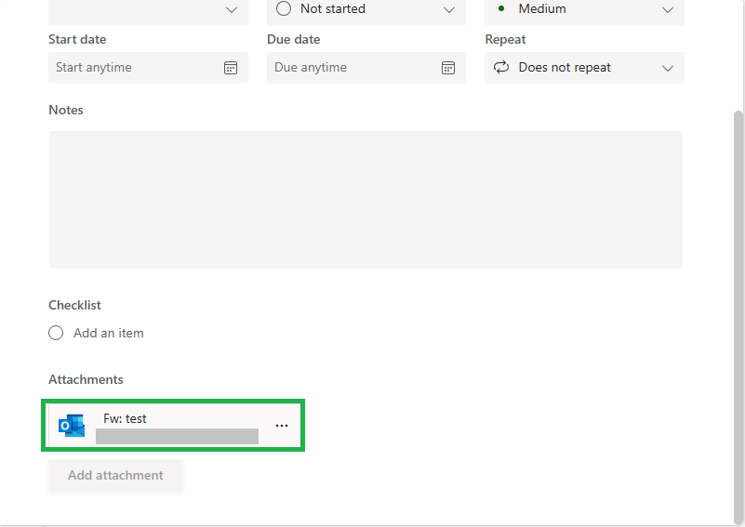745x527 pixels.
Task: Click into the Start anytime field
Action: 148,68
